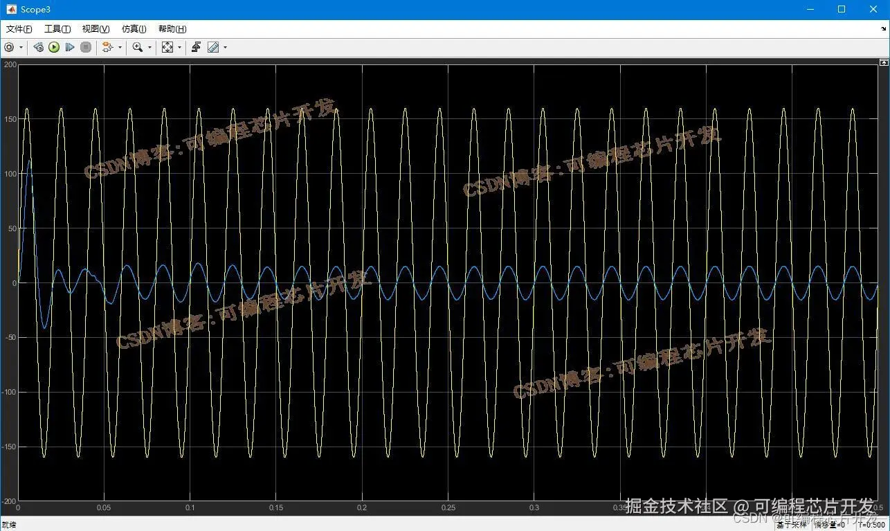Expand the gear settings dropdown arrow

click(x=21, y=48)
